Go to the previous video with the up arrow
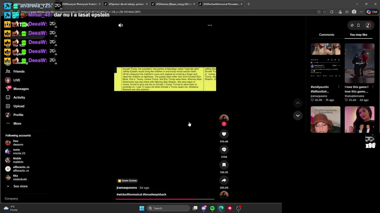 point(298,103)
